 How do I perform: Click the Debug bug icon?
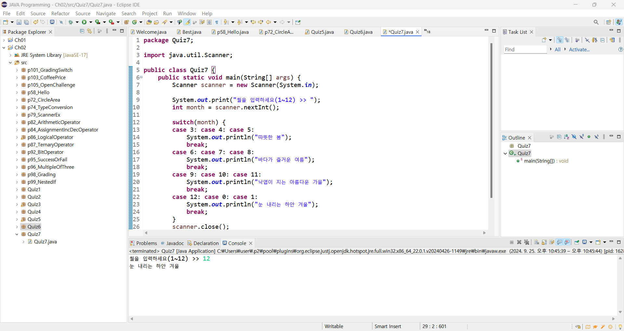pos(71,22)
